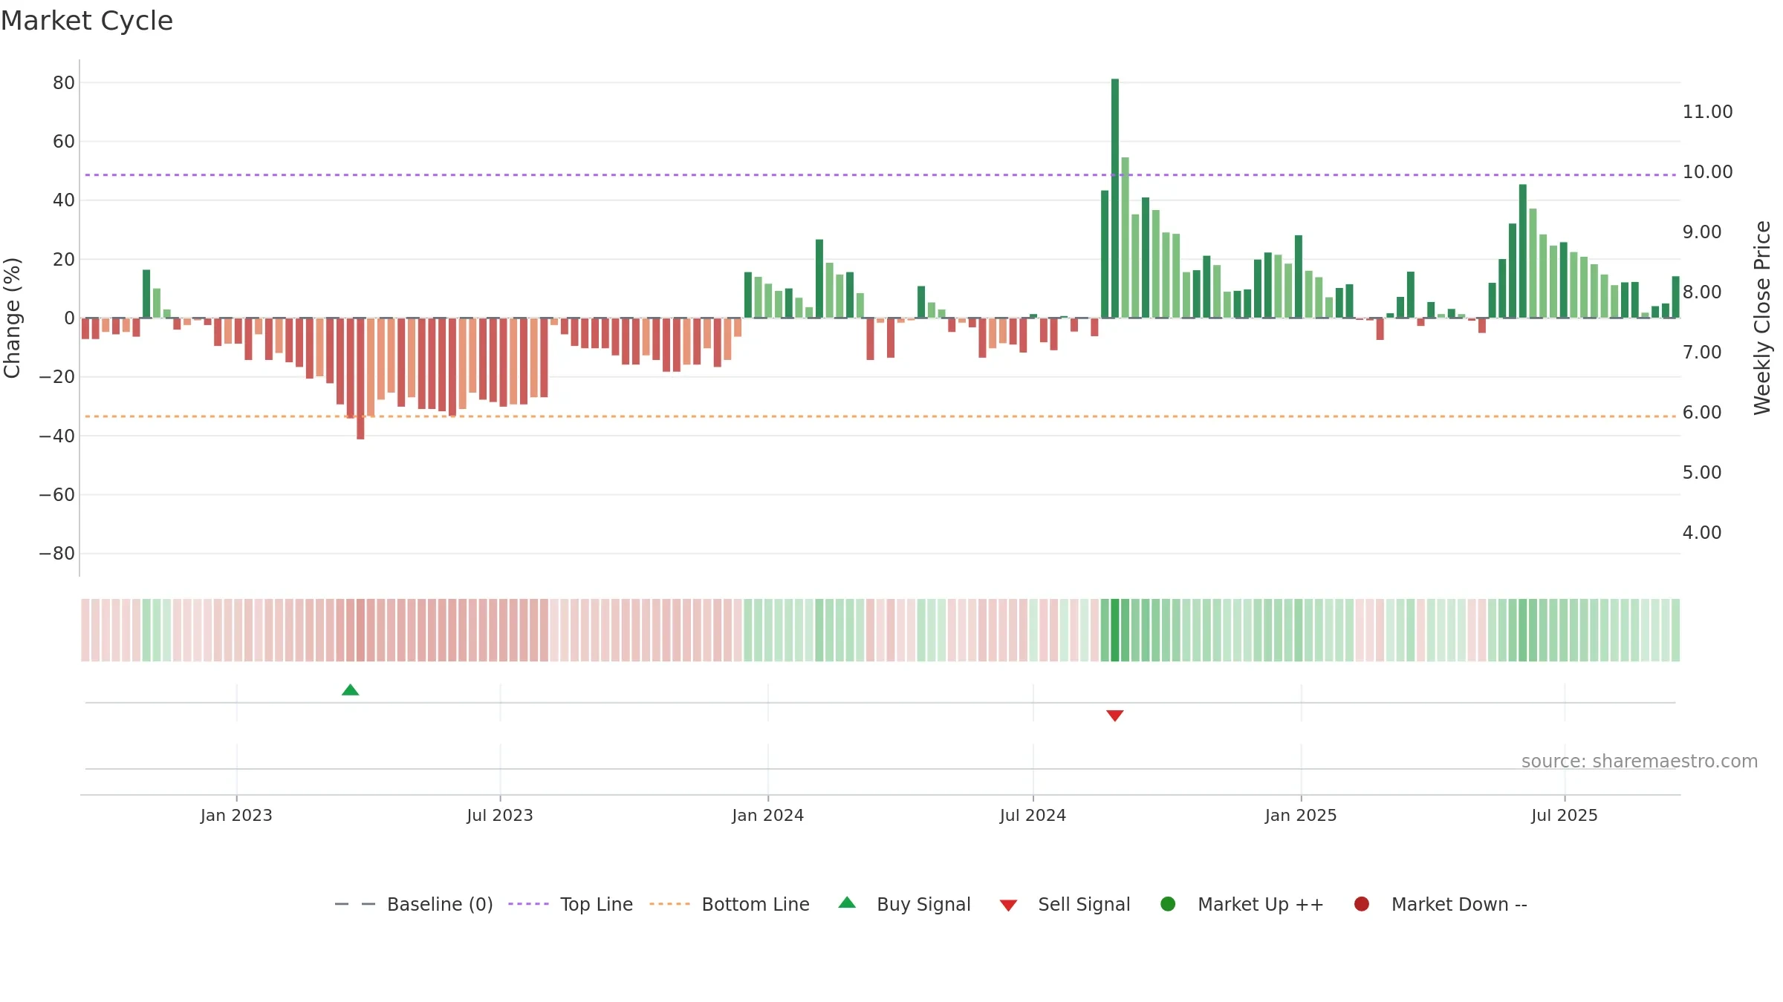
Task: Click the Change (%) axis title
Action: click(12, 318)
